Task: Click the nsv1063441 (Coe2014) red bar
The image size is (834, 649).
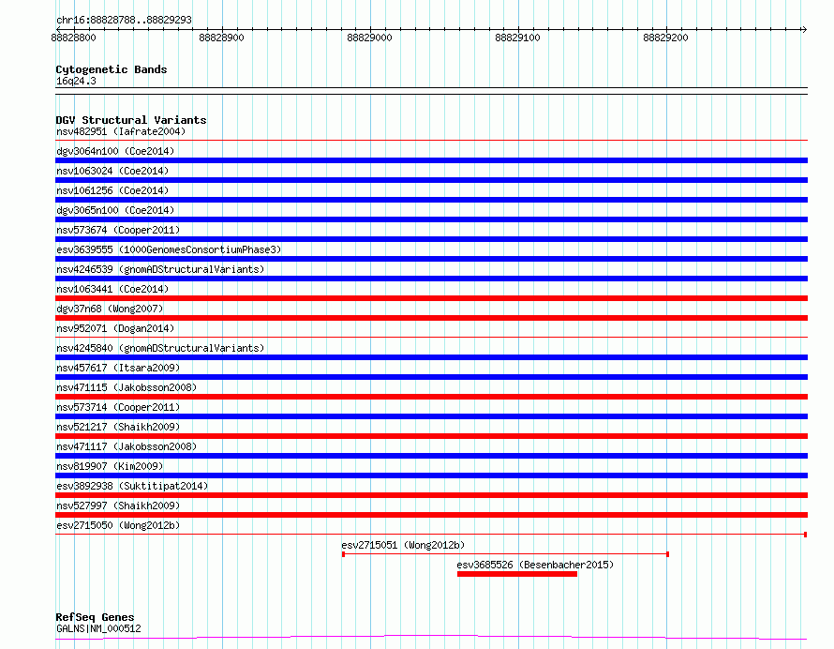Action: (x=431, y=298)
